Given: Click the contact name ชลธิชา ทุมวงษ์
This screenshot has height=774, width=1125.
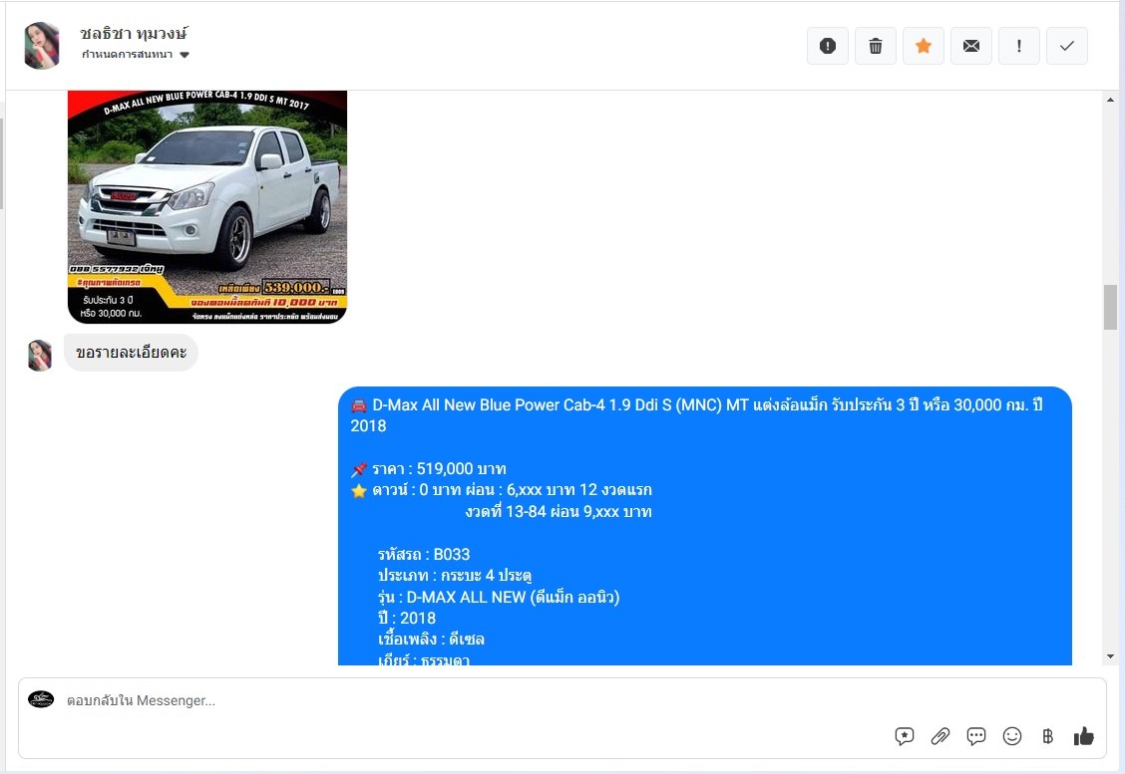Looking at the screenshot, I should click(134, 33).
